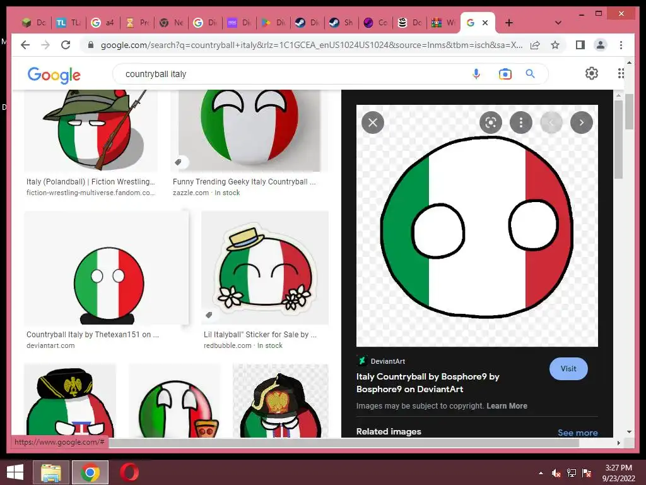
Task: Click See more related images
Action: tap(578, 432)
